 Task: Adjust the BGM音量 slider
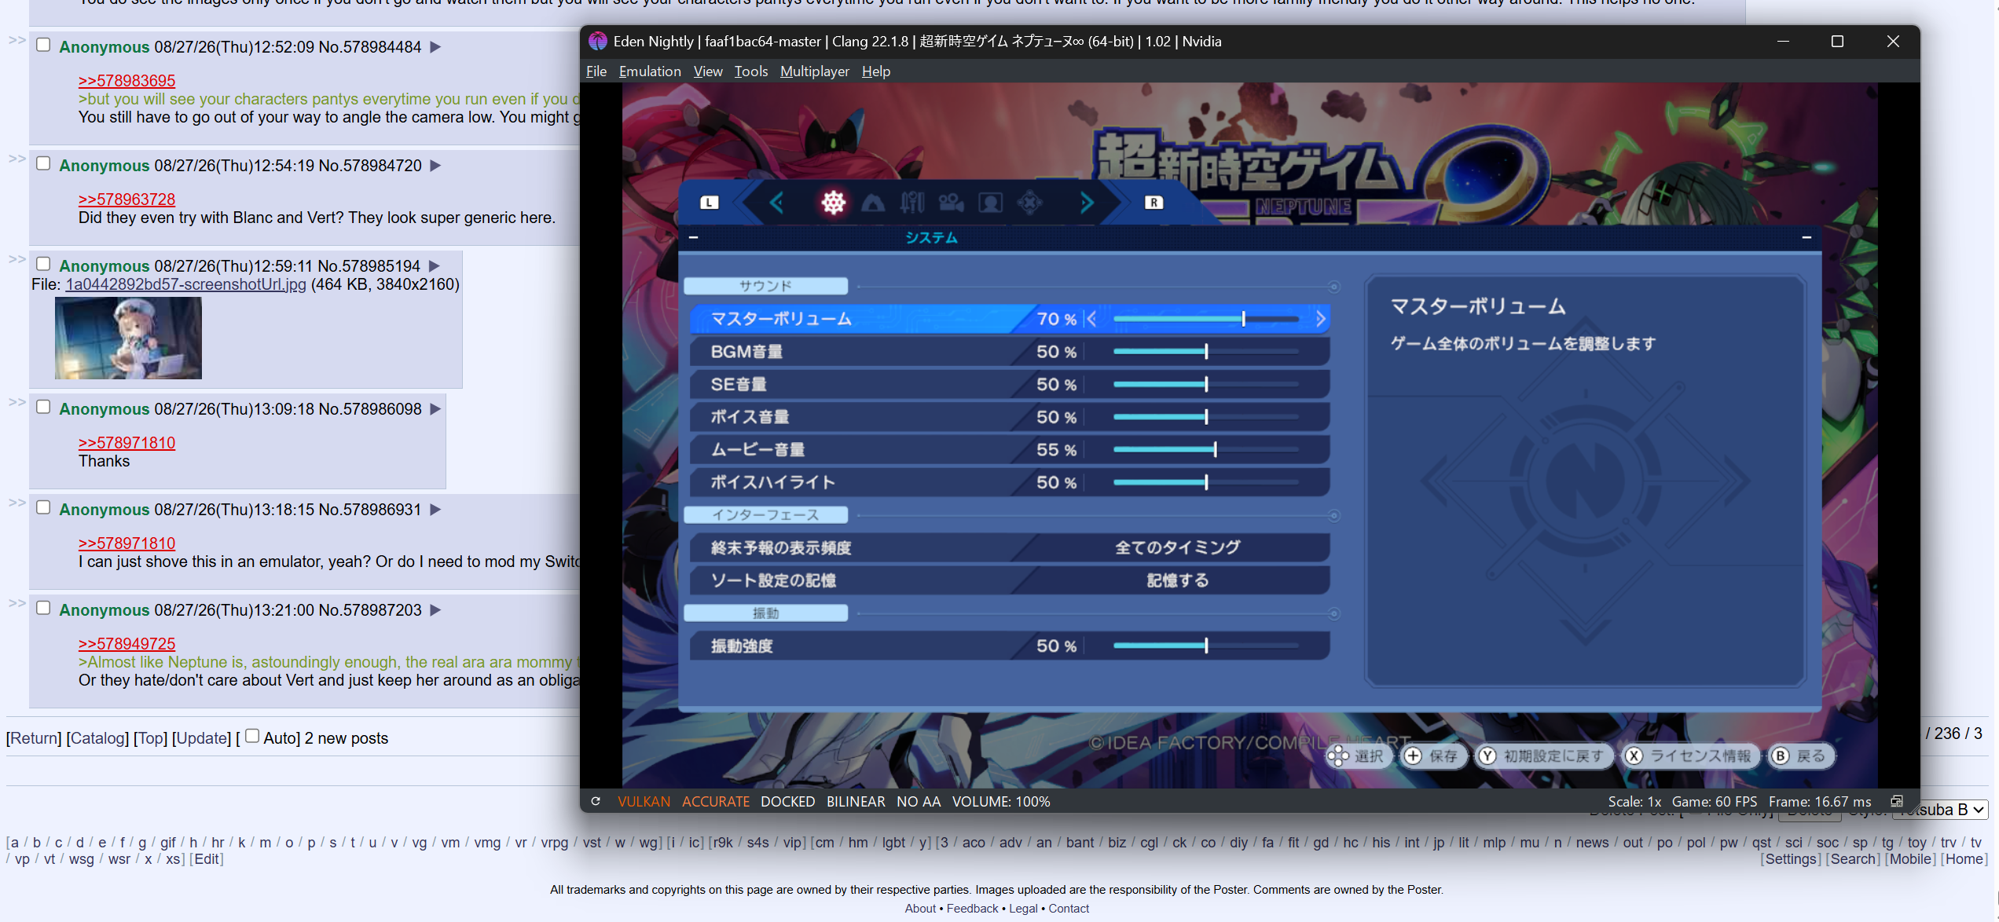pos(1205,352)
